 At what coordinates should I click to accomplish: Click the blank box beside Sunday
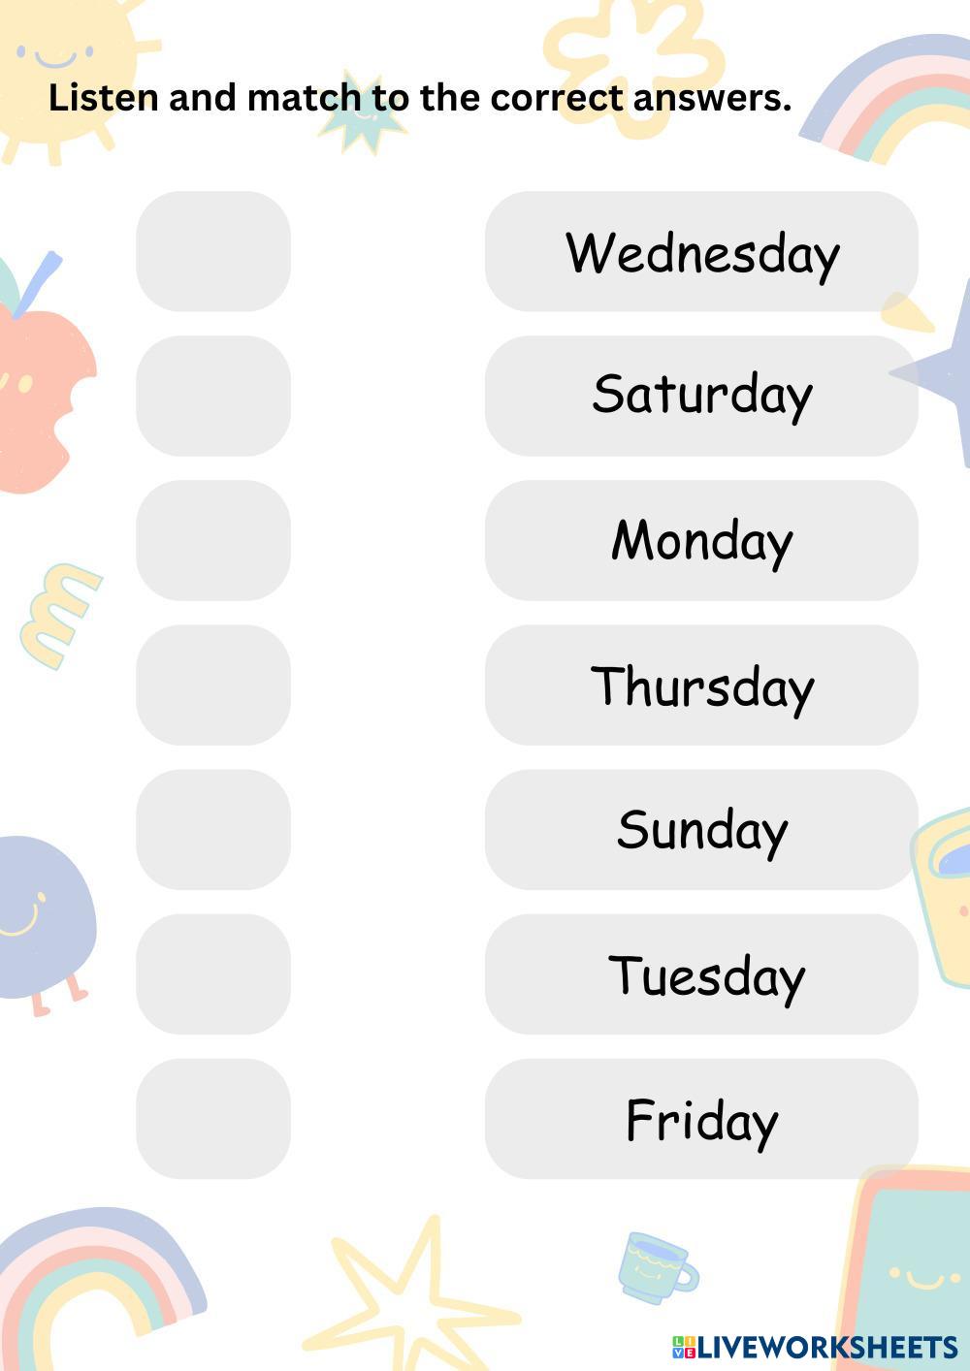point(213,829)
